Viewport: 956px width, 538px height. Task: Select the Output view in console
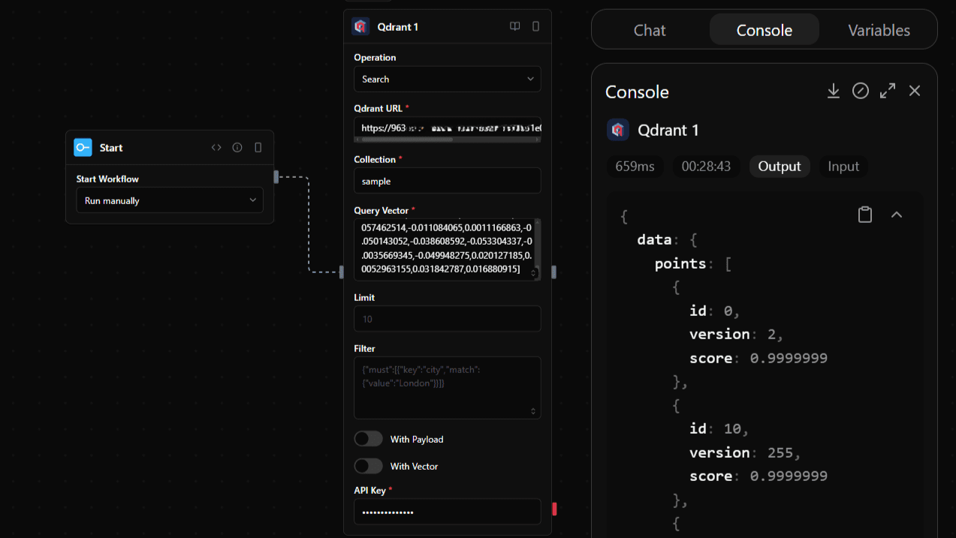779,166
